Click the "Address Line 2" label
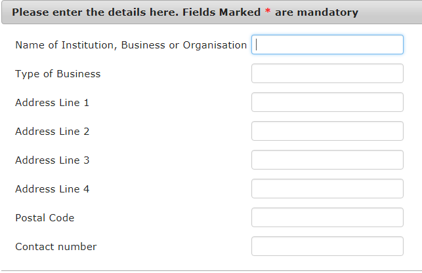422x273 pixels. coord(52,132)
